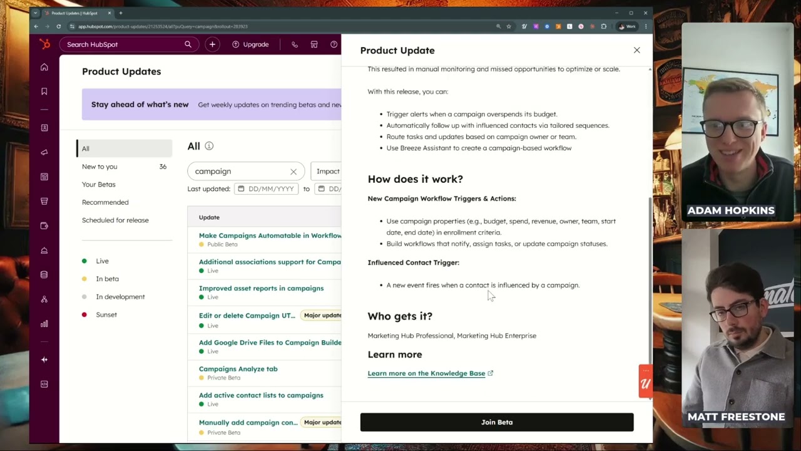Viewport: 801px width, 451px height.
Task: Click the Search HubSpot field
Action: (x=129, y=44)
